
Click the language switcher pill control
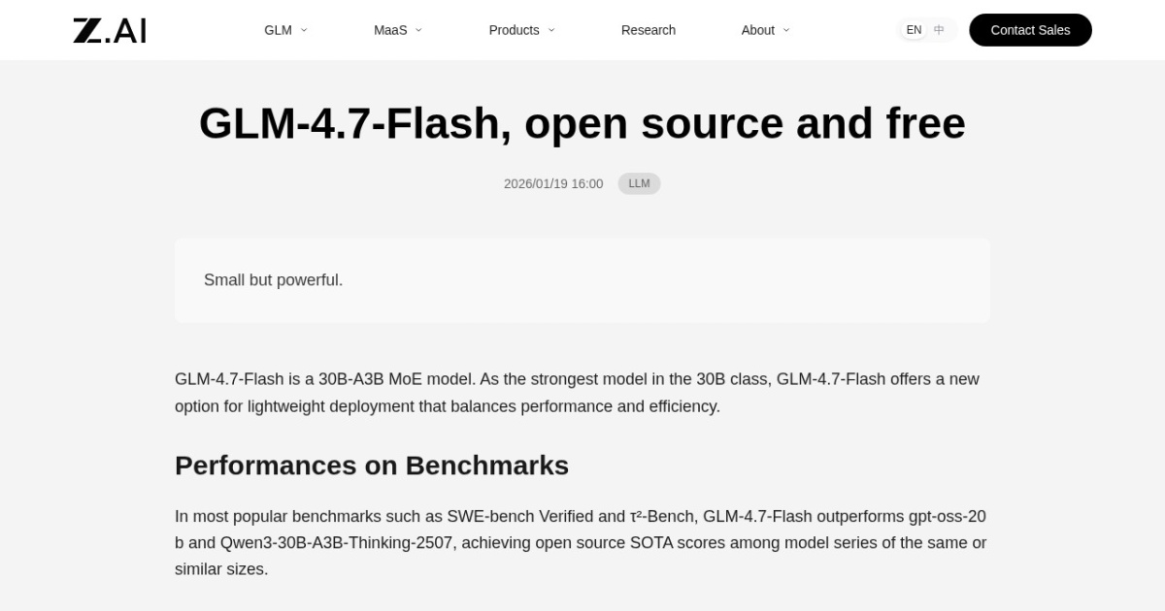point(926,29)
